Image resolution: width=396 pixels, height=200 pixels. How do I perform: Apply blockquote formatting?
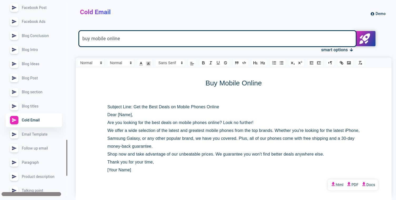[x=237, y=63]
